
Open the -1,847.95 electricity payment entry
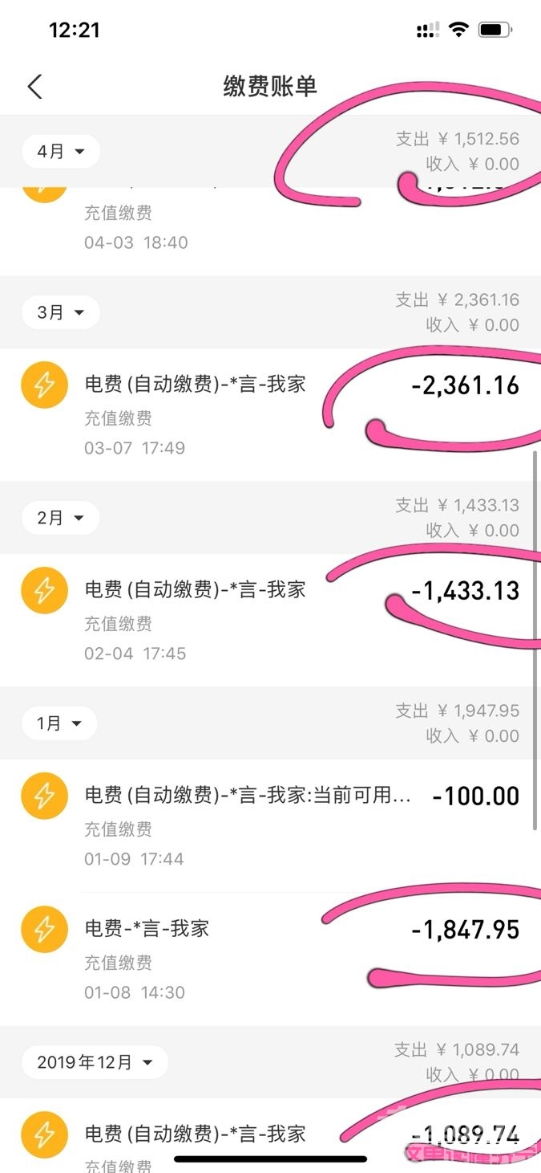click(x=270, y=959)
